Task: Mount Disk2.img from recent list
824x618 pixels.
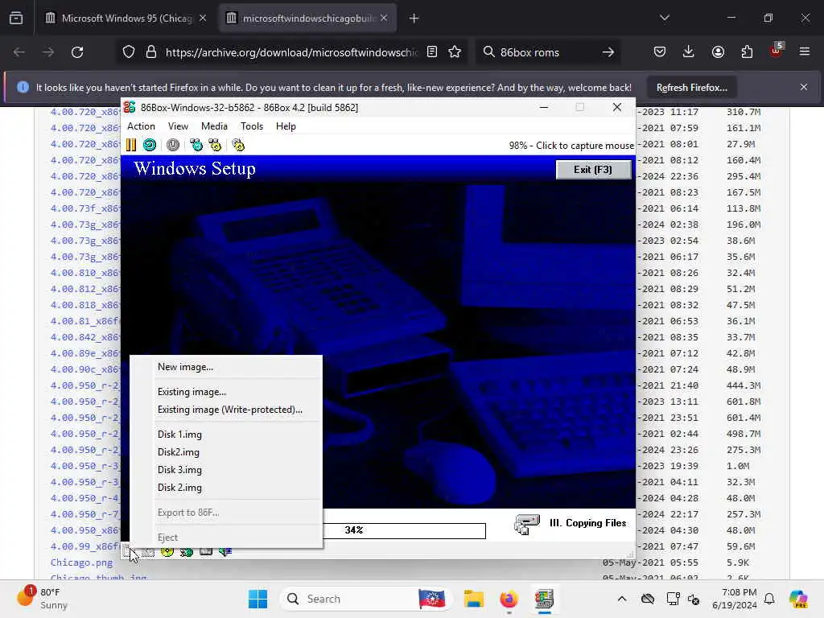Action: click(226, 452)
